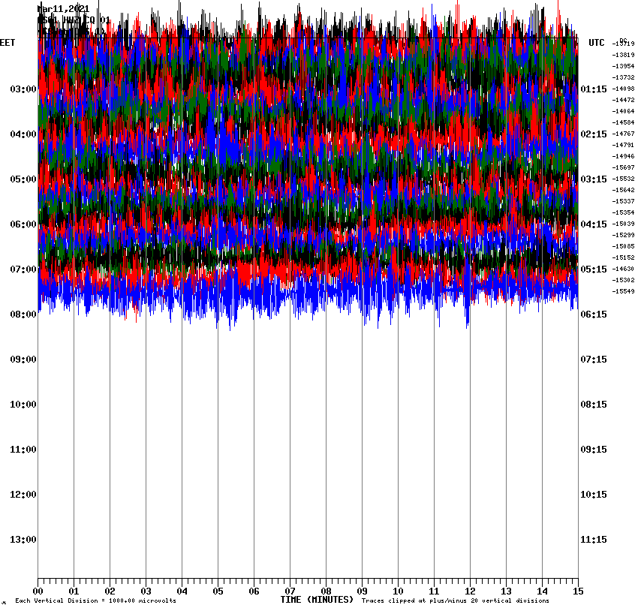Viewport: 638px width, 611px height.
Task: Click the vertical division microvolts note
Action: pyautogui.click(x=95, y=601)
